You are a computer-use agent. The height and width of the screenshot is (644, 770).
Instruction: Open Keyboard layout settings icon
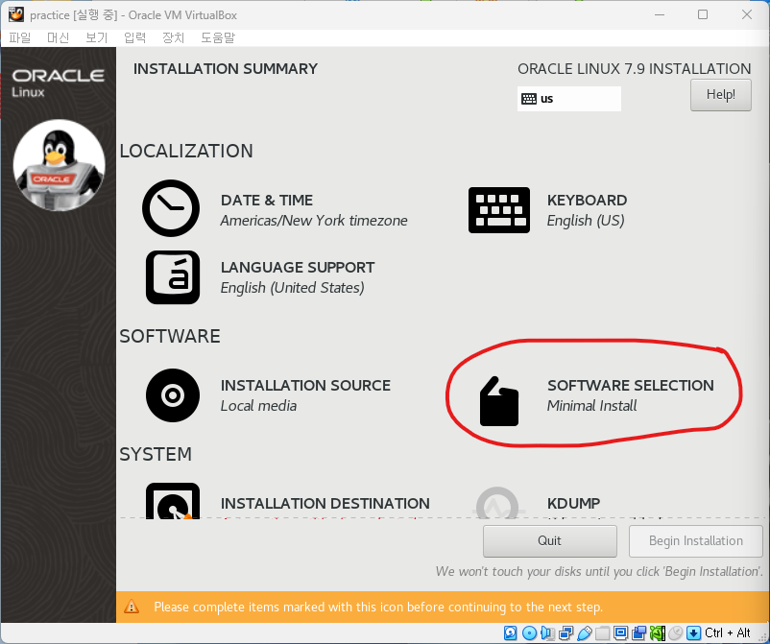pos(499,210)
